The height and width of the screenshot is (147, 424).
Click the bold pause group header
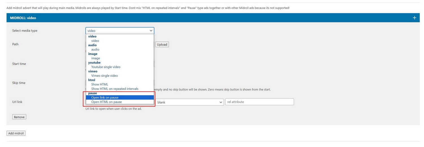coord(92,93)
